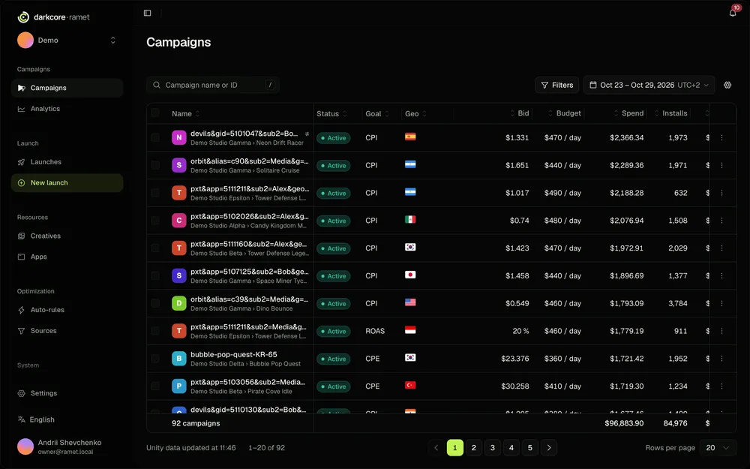
Task: Open row menu for Neon Drift Racer campaign
Action: [721, 138]
